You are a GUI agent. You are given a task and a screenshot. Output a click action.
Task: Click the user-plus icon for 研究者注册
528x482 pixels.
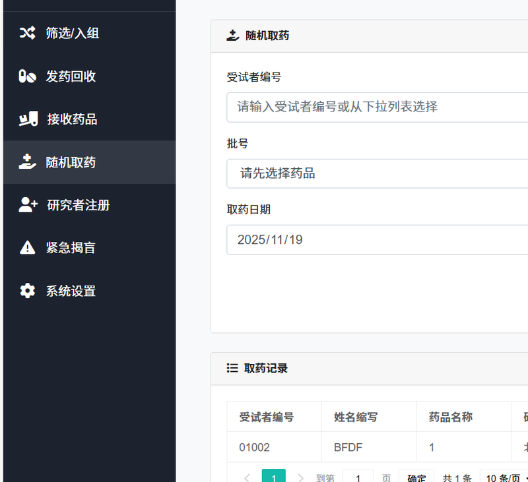tap(28, 205)
